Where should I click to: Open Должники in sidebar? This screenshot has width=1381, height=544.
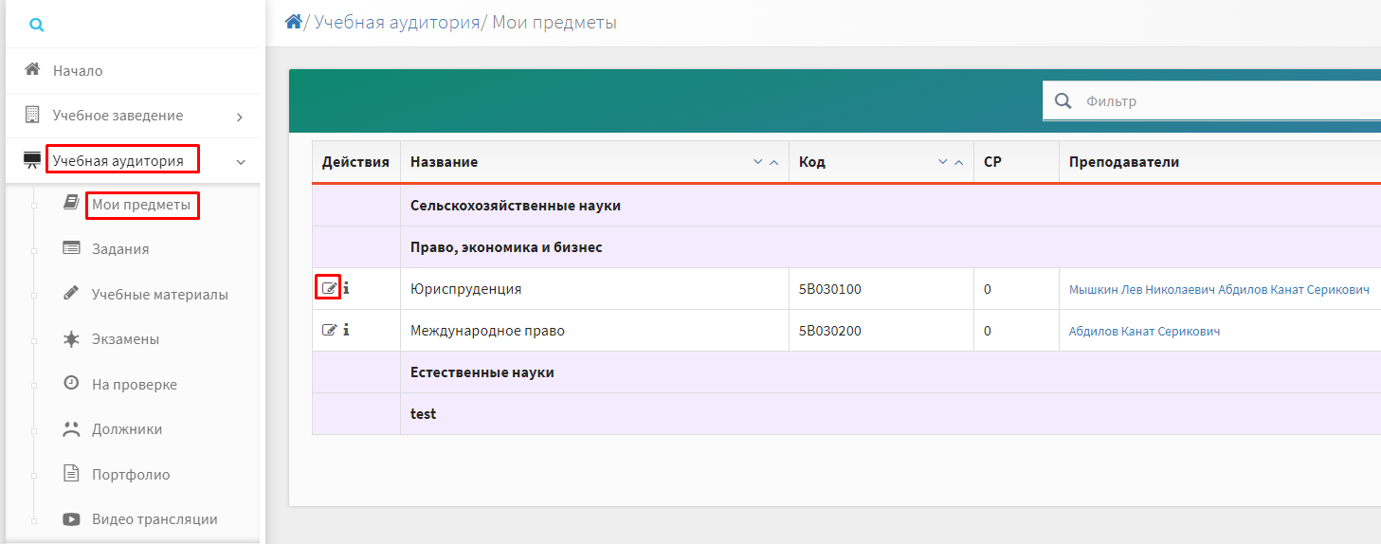[127, 429]
